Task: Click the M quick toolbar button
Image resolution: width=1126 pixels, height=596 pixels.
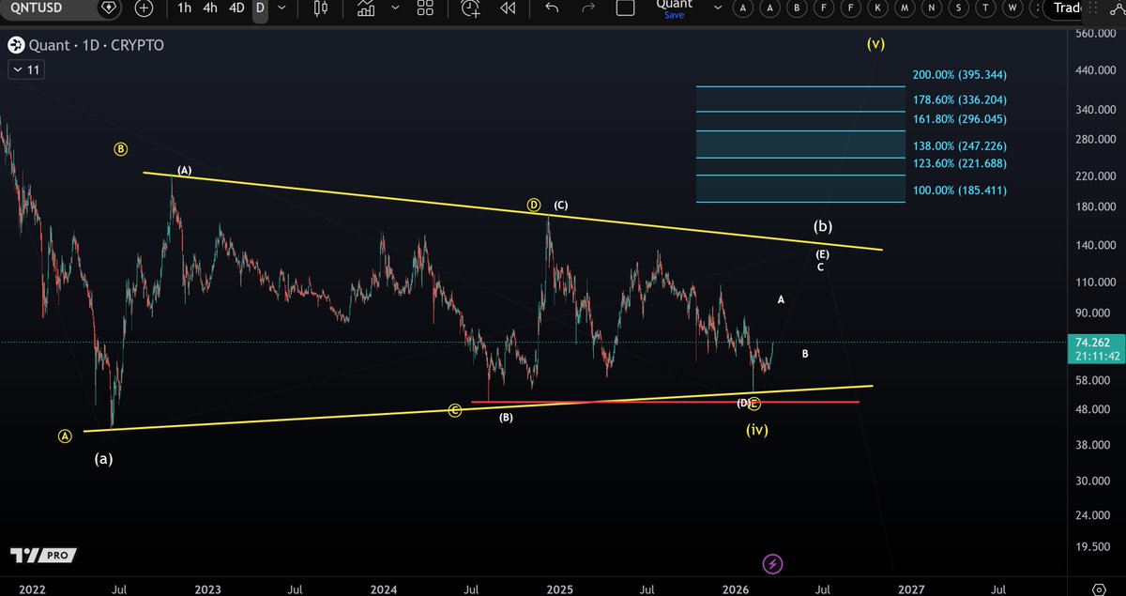Action: 905,8
